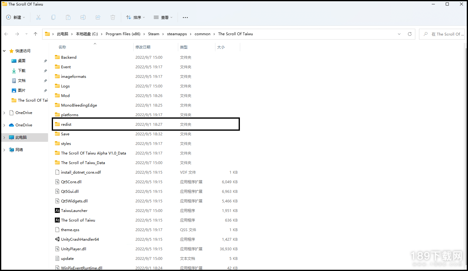Select the Qt5Widgets.dll file
Screen dimensions: 468x271
click(146, 201)
